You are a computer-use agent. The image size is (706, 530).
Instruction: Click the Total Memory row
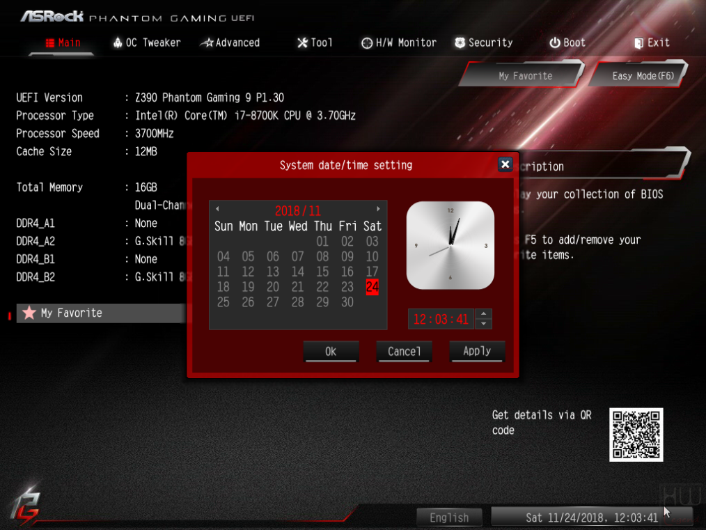click(87, 187)
